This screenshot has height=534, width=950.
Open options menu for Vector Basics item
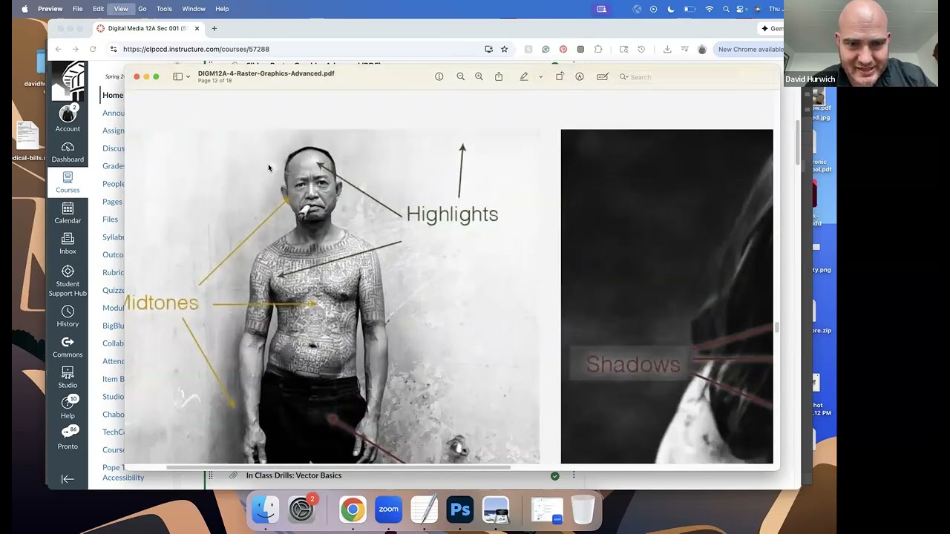tap(574, 475)
